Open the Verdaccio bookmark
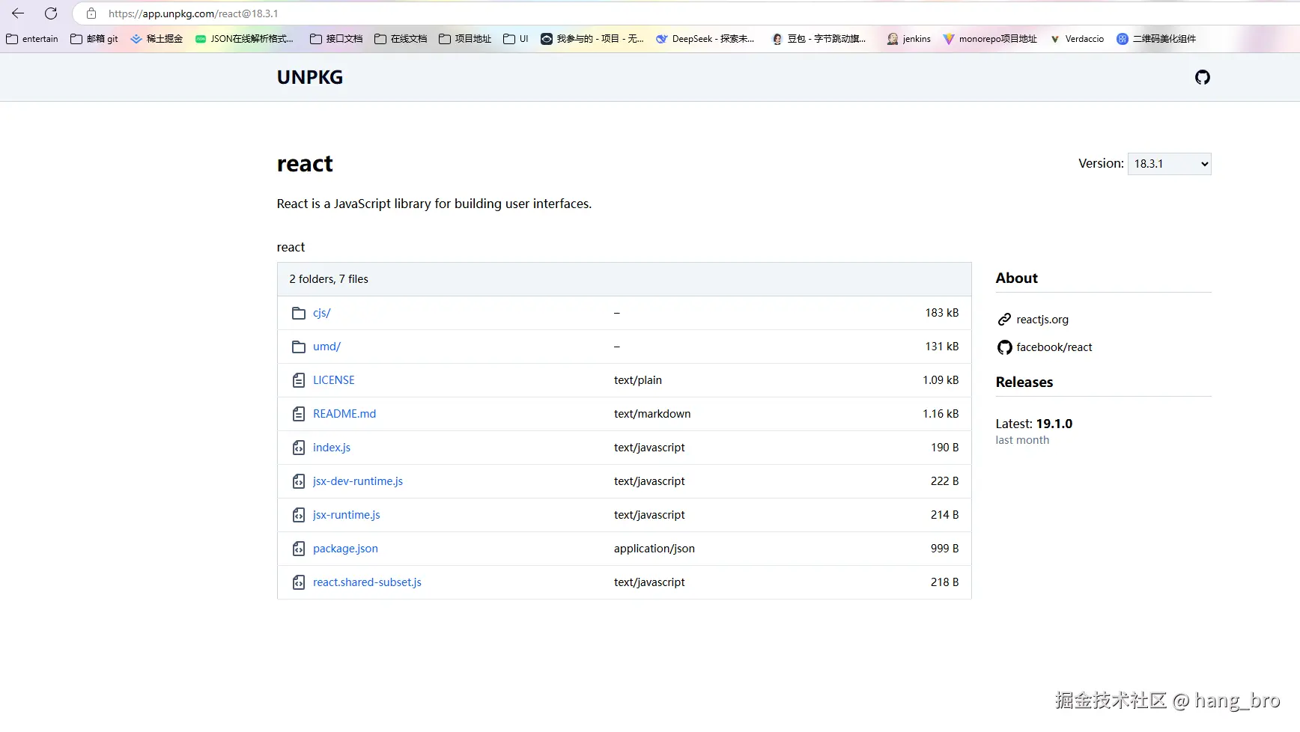1300x732 pixels. (1077, 39)
